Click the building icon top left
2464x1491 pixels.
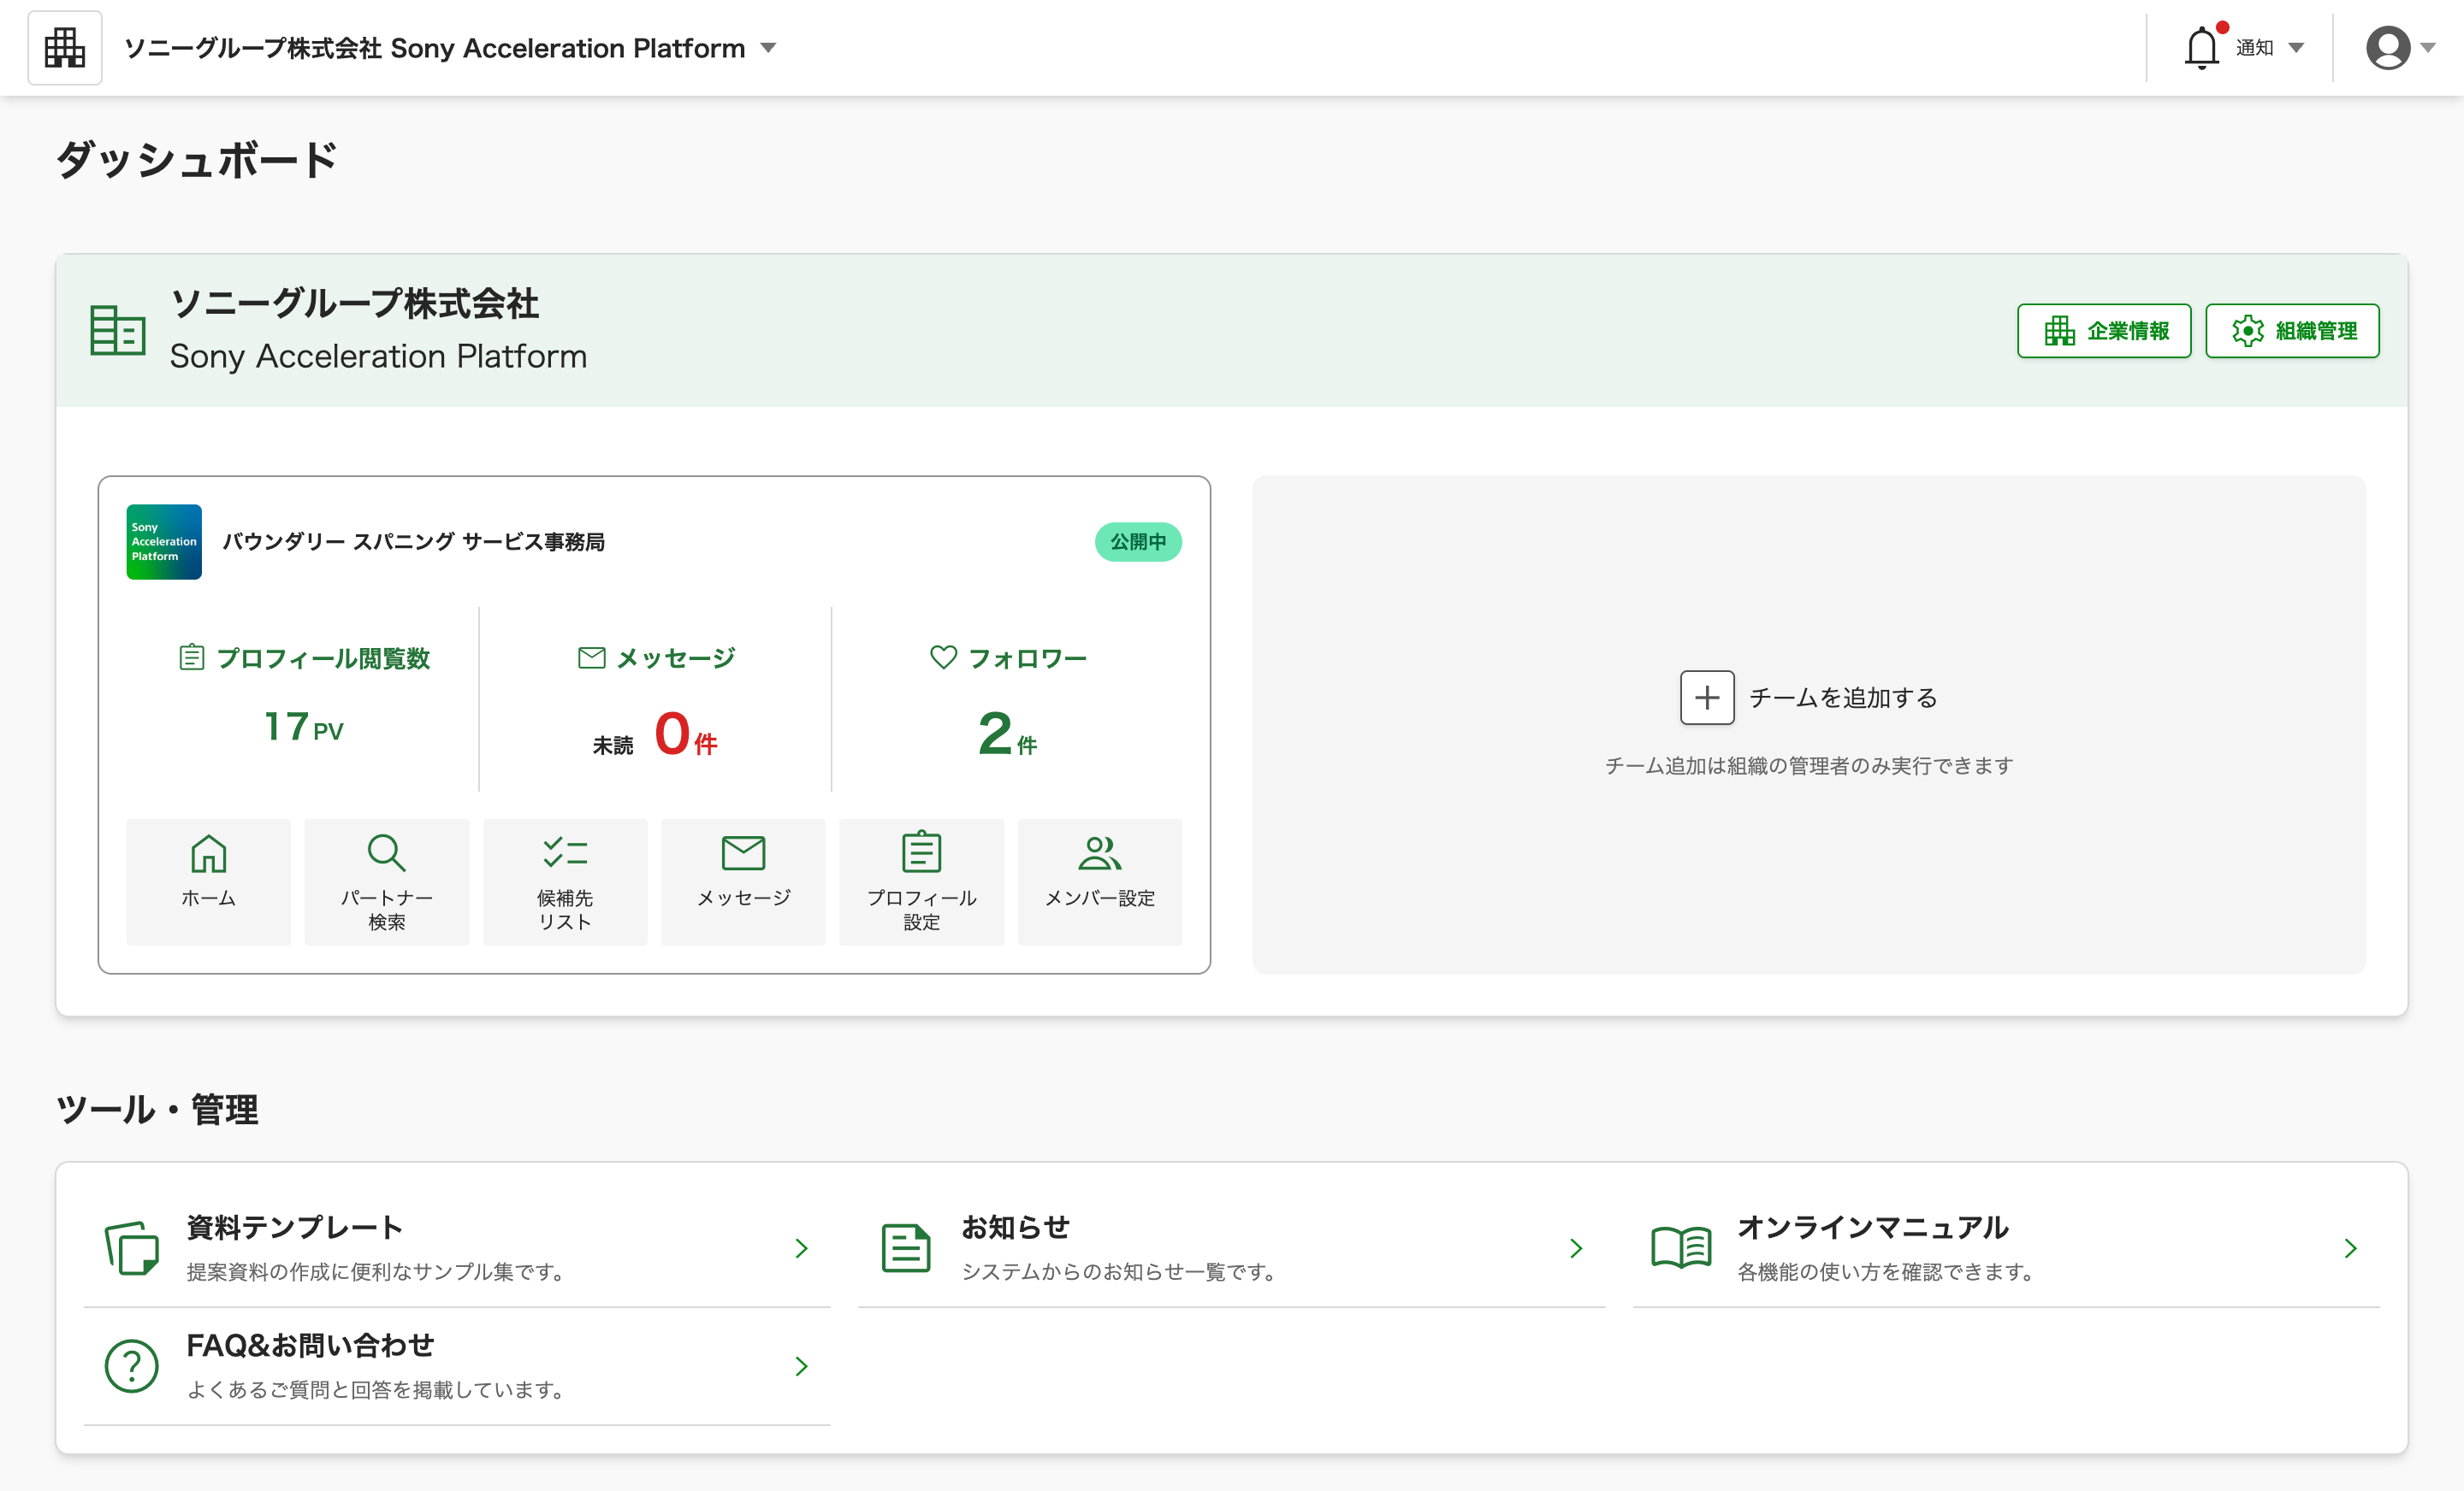tap(64, 47)
